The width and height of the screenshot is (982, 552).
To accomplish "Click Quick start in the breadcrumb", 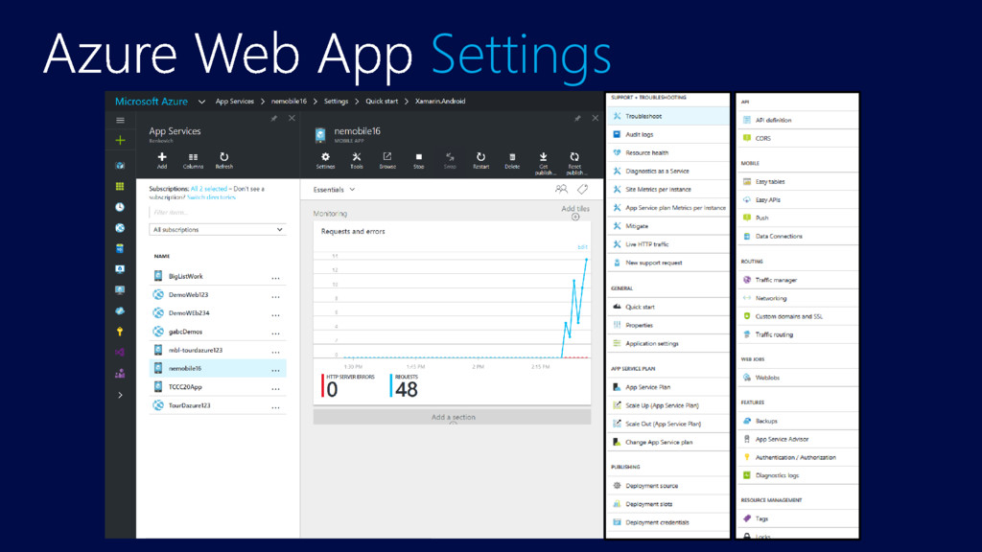I will [x=382, y=102].
